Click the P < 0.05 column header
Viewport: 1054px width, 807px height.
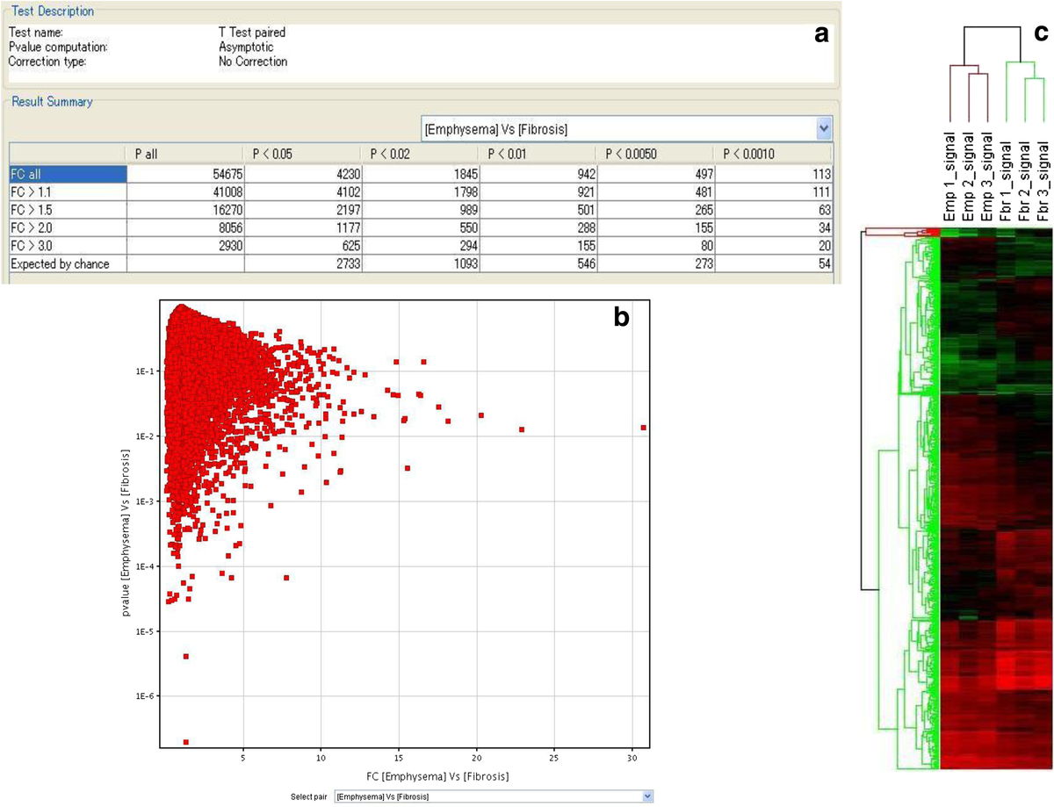(x=303, y=155)
